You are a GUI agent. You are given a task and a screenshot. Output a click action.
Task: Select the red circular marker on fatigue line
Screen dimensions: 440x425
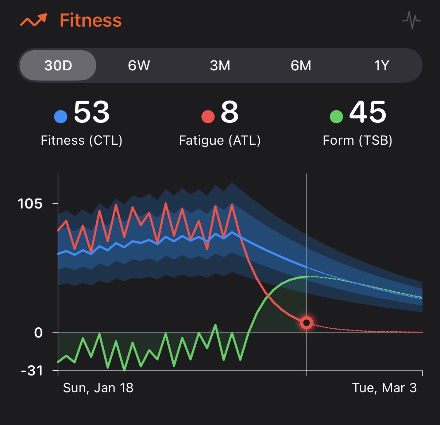(306, 323)
